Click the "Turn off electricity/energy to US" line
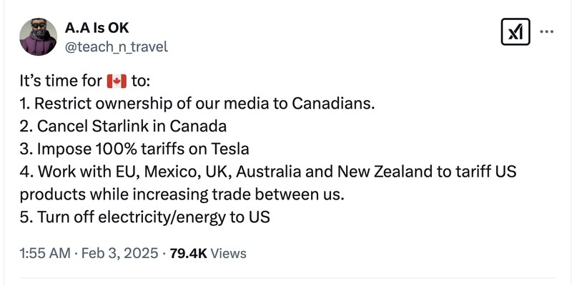This screenshot has height=286, width=572. (x=152, y=217)
